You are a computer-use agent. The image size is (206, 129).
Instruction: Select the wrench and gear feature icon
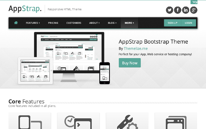(127, 122)
